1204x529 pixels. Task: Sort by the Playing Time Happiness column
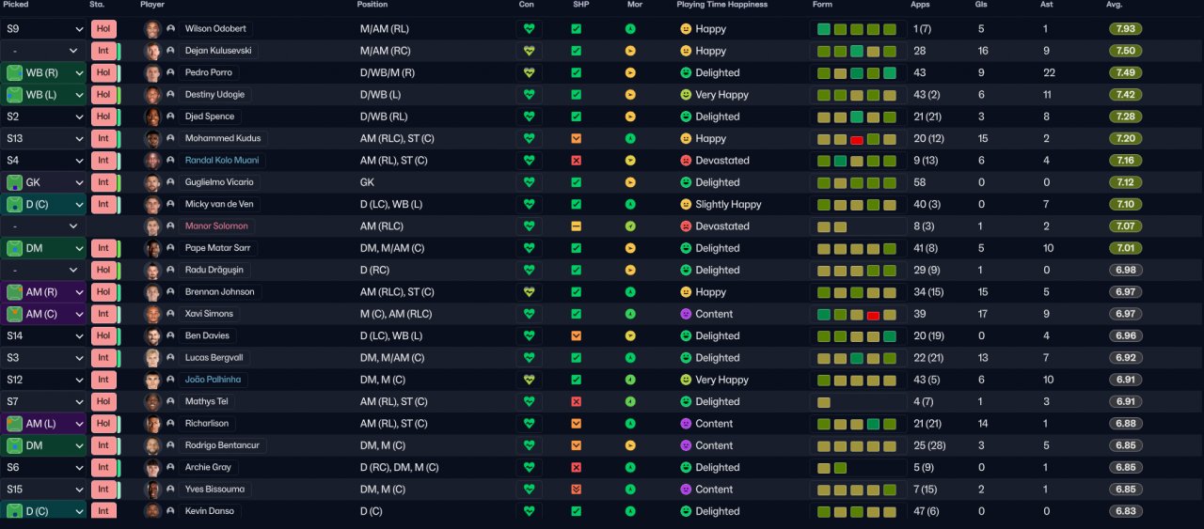pos(721,5)
